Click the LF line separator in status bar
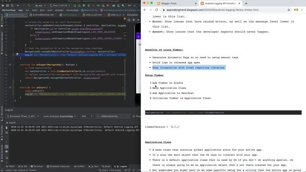 [134, 170]
